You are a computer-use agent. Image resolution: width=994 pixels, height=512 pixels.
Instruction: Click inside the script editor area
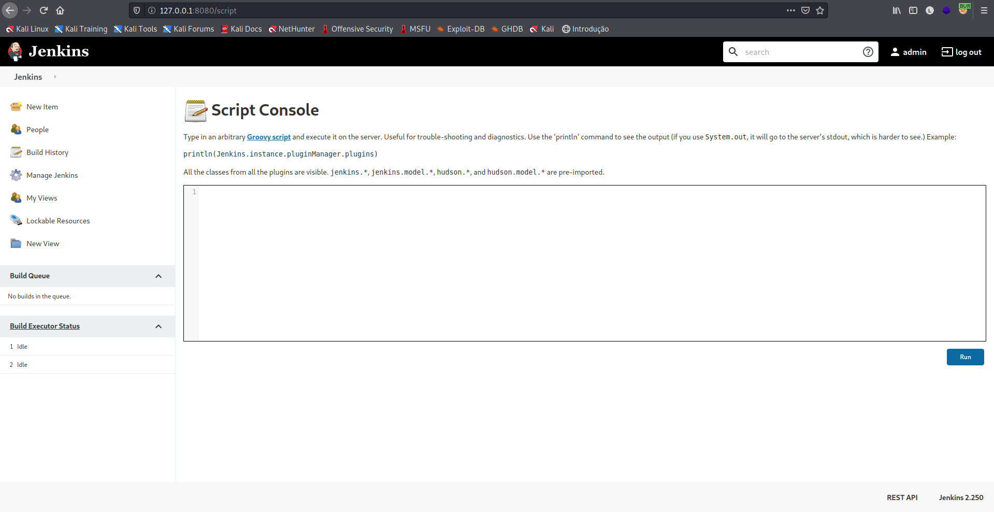(x=590, y=263)
